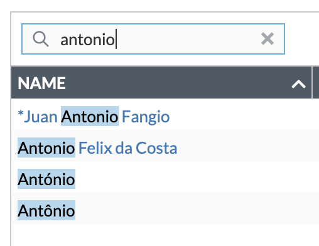This screenshot has width=319, height=246.
Task: Clear the search with the X icon
Action: click(x=268, y=39)
